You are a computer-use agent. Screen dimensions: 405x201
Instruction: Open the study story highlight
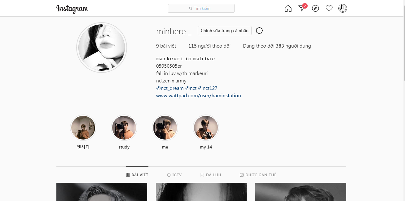[124, 128]
